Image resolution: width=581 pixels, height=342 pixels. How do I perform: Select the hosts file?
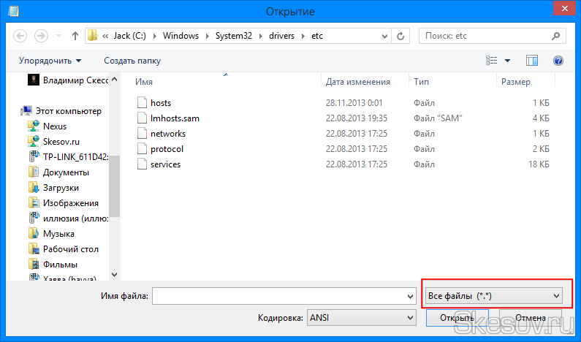point(160,103)
